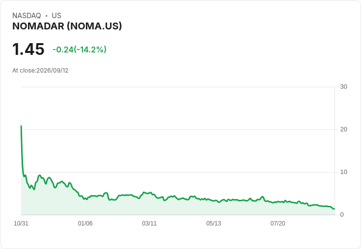This screenshot has width=361, height=249.
Task: Click the 20 price axis label
Action: 343,129
